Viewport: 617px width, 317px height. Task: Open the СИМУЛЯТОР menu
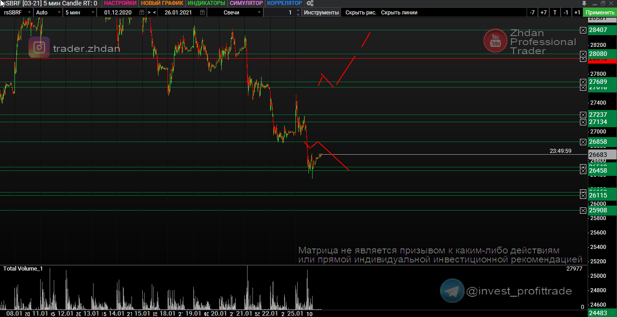click(246, 3)
